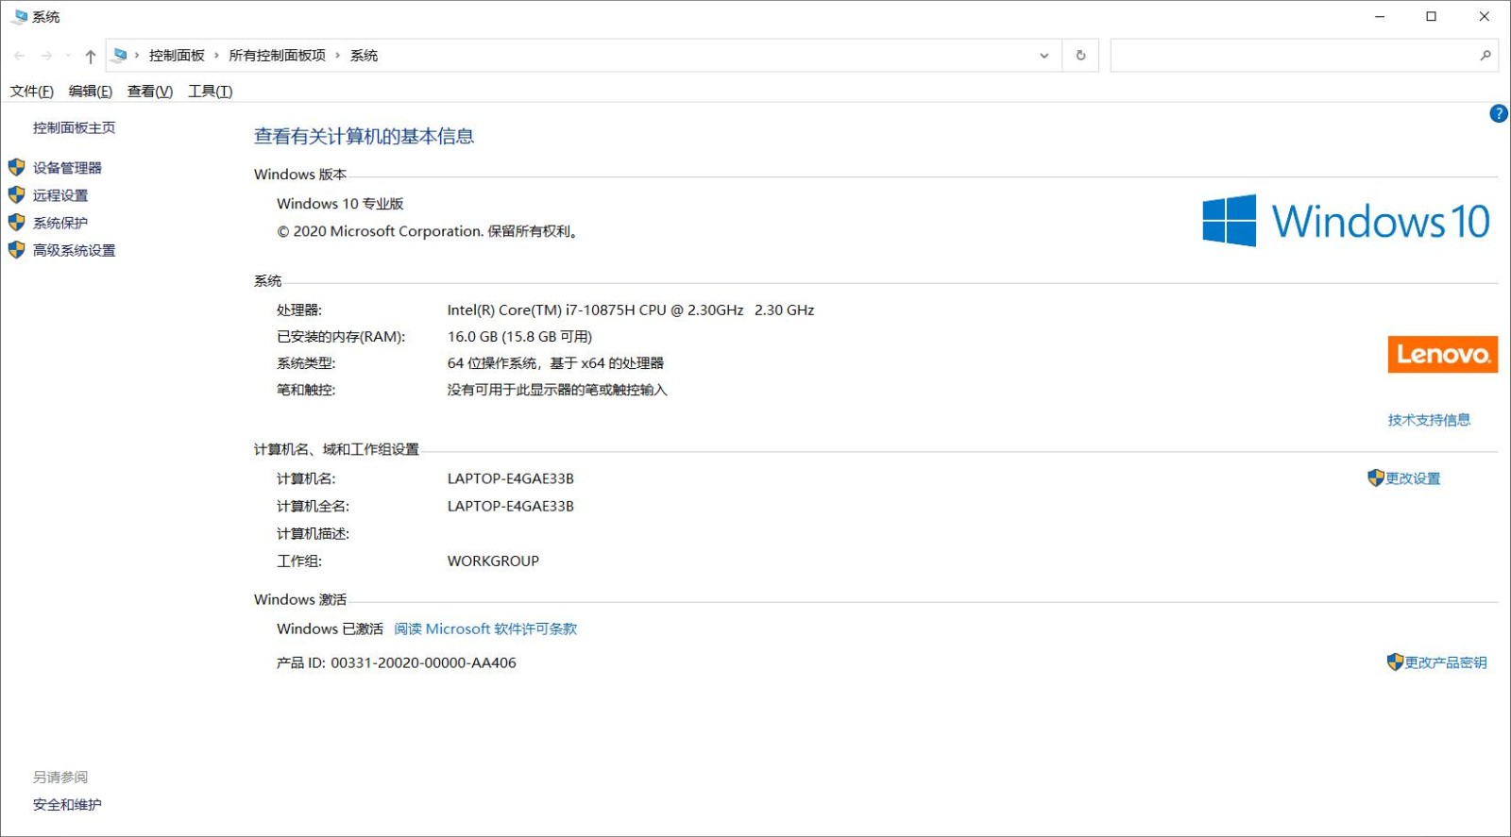Open recent locations dropdown arrow
This screenshot has height=837, width=1511.
point(68,56)
